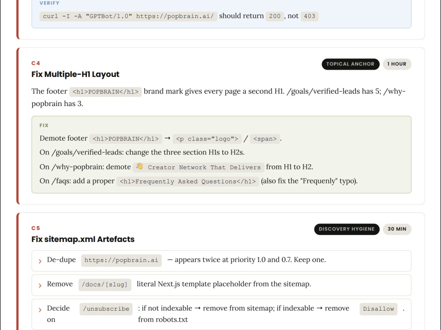Image resolution: width=441 pixels, height=330 pixels.
Task: Click the https://popbrain.ai code chip
Action: click(121, 260)
